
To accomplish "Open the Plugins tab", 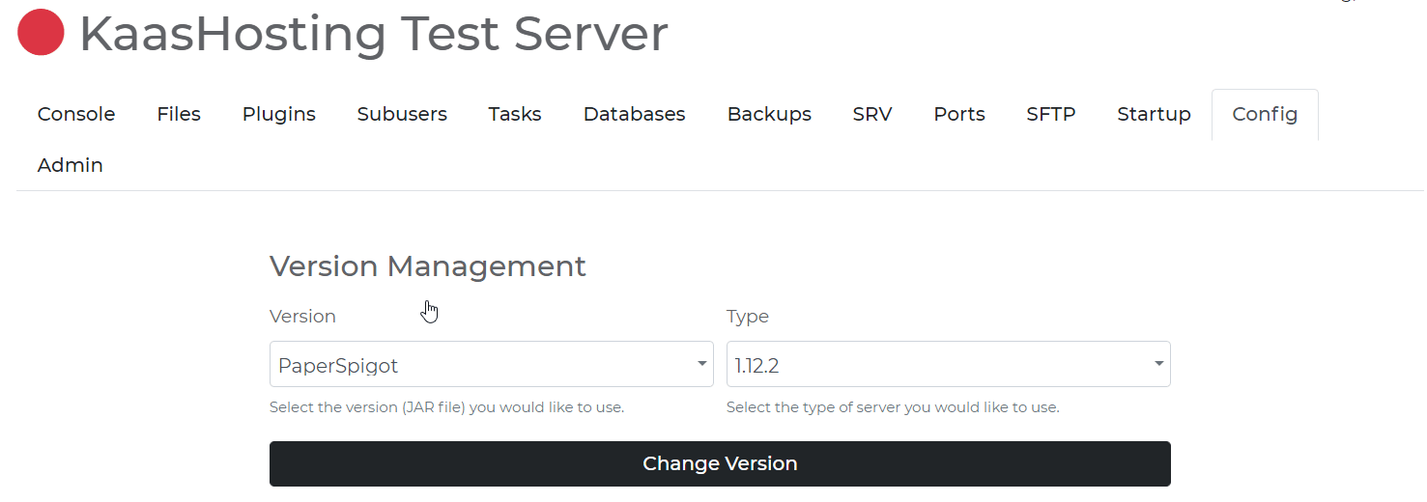I will 278,114.
